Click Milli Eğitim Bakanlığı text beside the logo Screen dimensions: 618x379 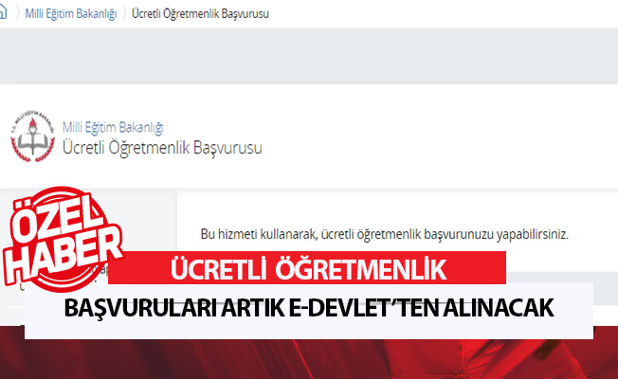113,127
